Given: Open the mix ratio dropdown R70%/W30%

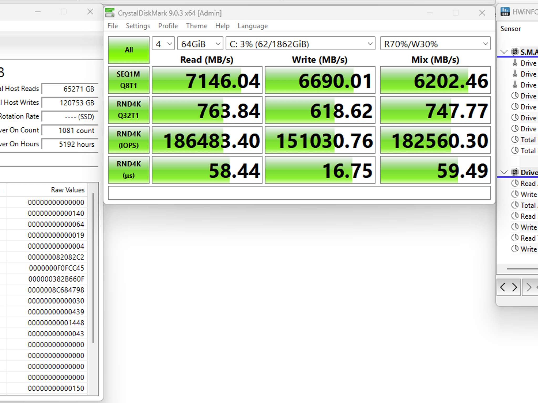Looking at the screenshot, I should (x=435, y=44).
